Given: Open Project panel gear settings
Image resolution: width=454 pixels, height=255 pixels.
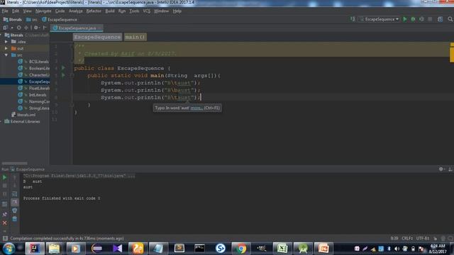Looking at the screenshot, I should (x=36, y=28).
